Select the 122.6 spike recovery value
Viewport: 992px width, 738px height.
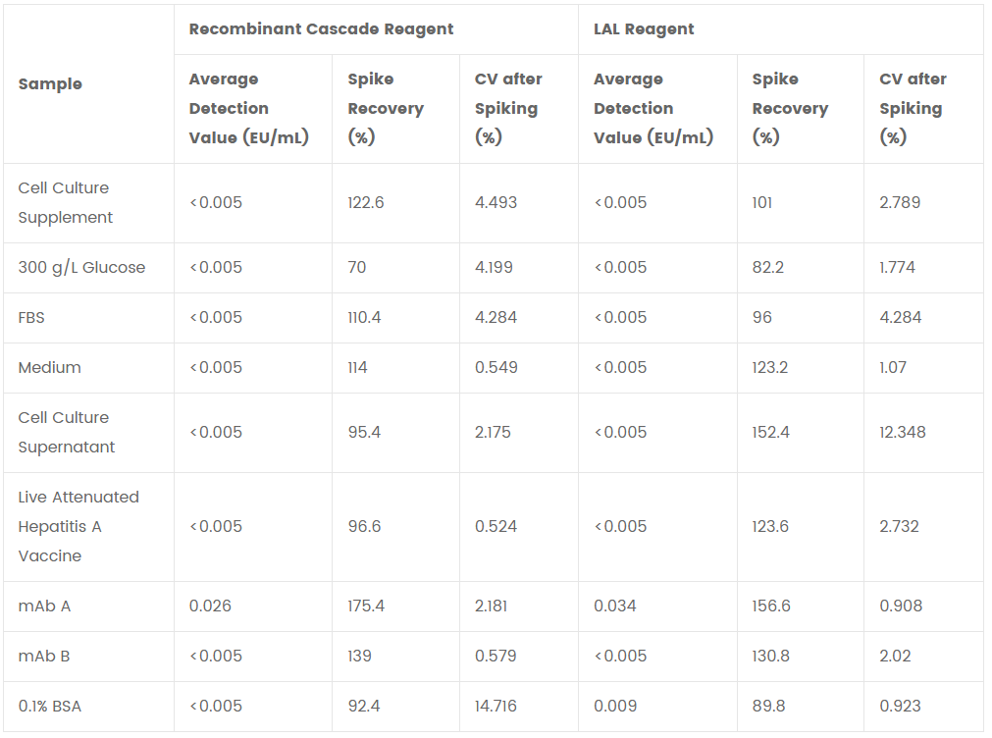[366, 202]
